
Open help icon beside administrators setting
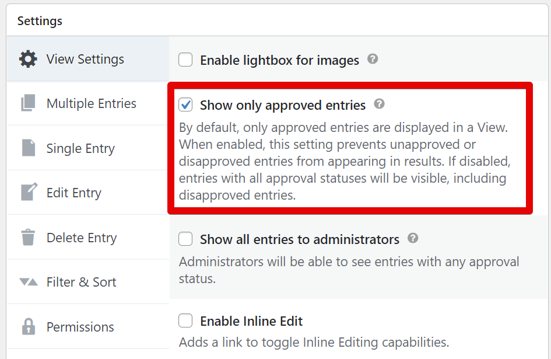(413, 238)
